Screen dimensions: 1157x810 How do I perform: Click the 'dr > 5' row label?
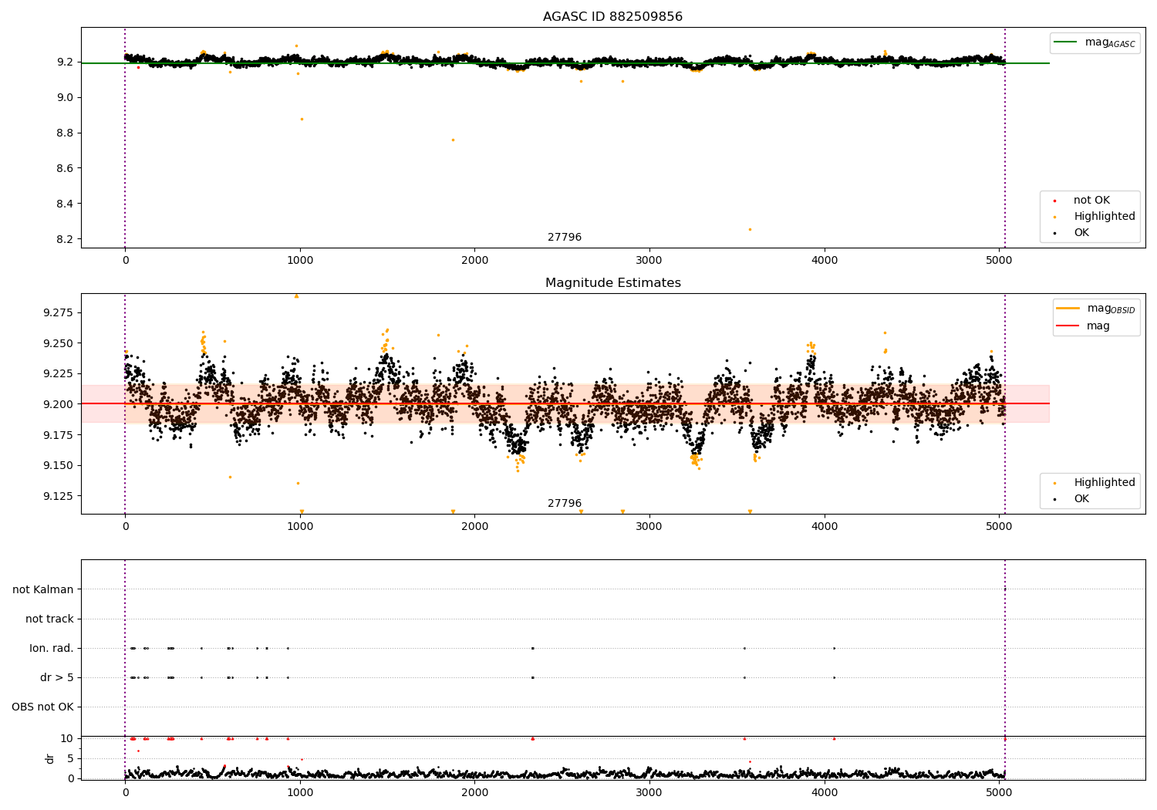(57, 678)
